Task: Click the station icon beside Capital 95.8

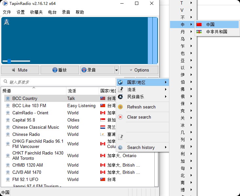Action: click(x=8, y=120)
